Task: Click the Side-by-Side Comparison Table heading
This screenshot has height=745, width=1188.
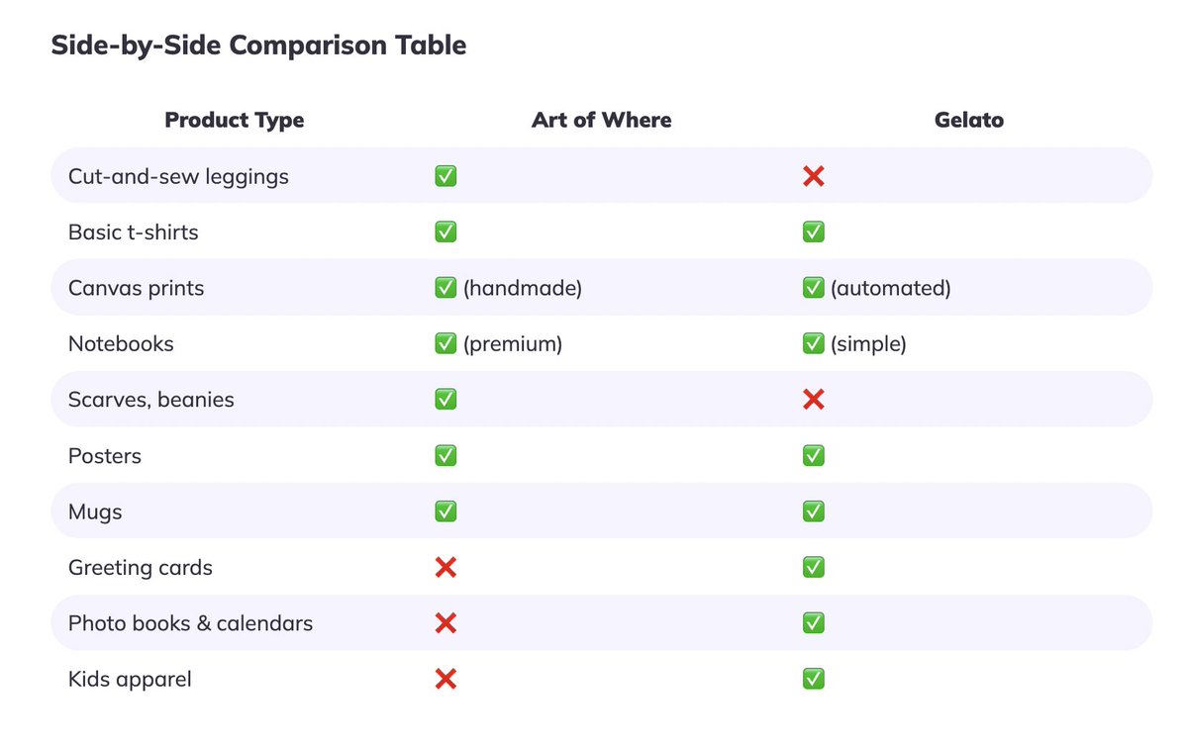Action: [x=258, y=46]
